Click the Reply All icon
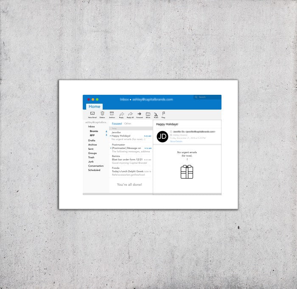The image size is (297, 289). (130, 114)
